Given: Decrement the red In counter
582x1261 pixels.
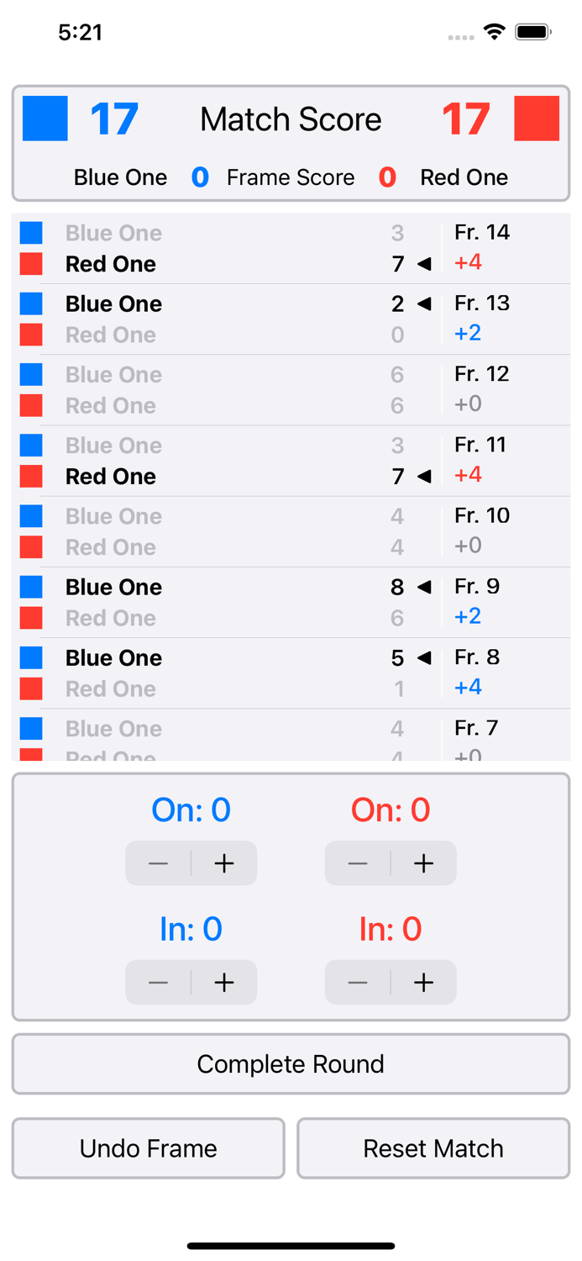Looking at the screenshot, I should 359,982.
